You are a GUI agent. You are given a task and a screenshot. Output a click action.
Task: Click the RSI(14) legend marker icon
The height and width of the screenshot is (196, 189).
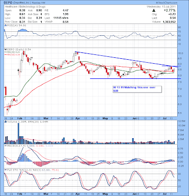[x=5, y=25]
